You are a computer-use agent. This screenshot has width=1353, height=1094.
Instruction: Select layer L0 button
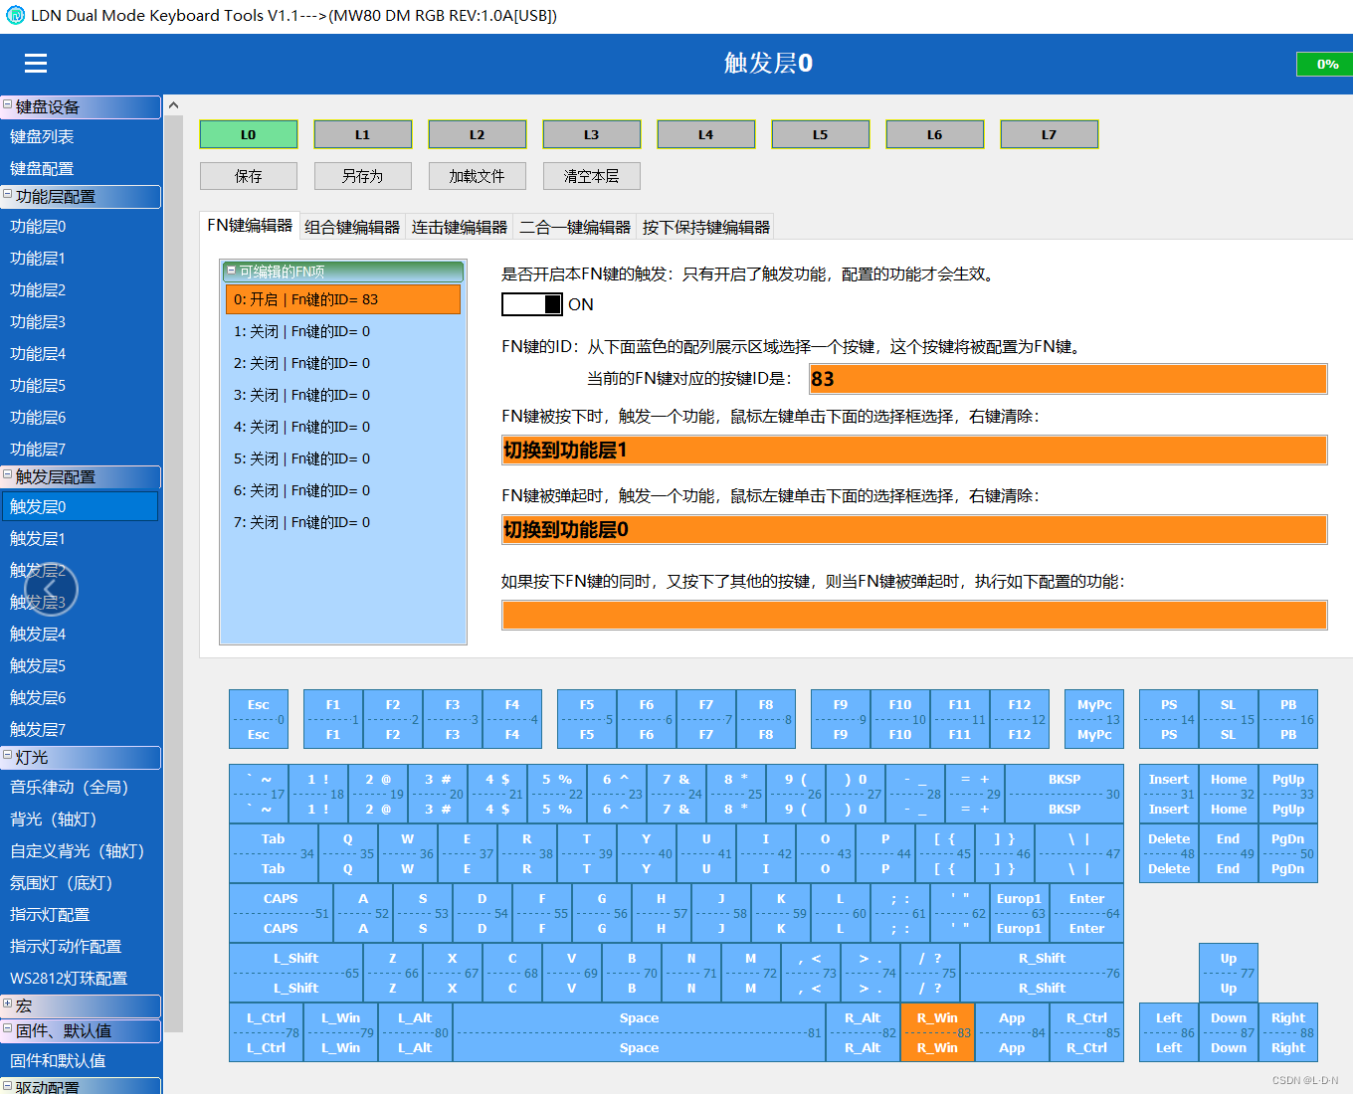click(249, 134)
